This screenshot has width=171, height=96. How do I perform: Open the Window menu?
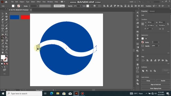50,2
